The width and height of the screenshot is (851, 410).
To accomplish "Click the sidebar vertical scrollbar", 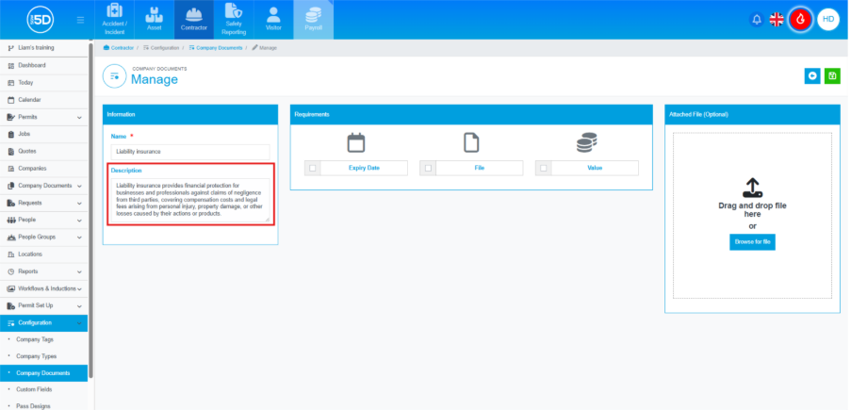I will 90,207.
